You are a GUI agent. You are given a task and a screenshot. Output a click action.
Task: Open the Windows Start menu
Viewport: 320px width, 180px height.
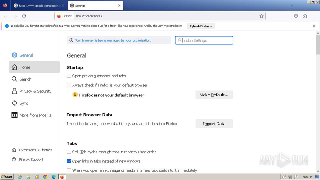(x=7, y=176)
